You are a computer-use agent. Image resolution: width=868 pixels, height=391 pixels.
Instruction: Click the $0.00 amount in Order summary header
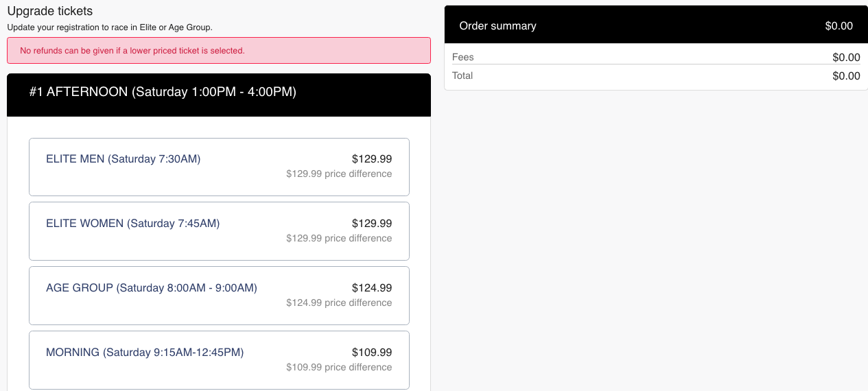point(838,26)
